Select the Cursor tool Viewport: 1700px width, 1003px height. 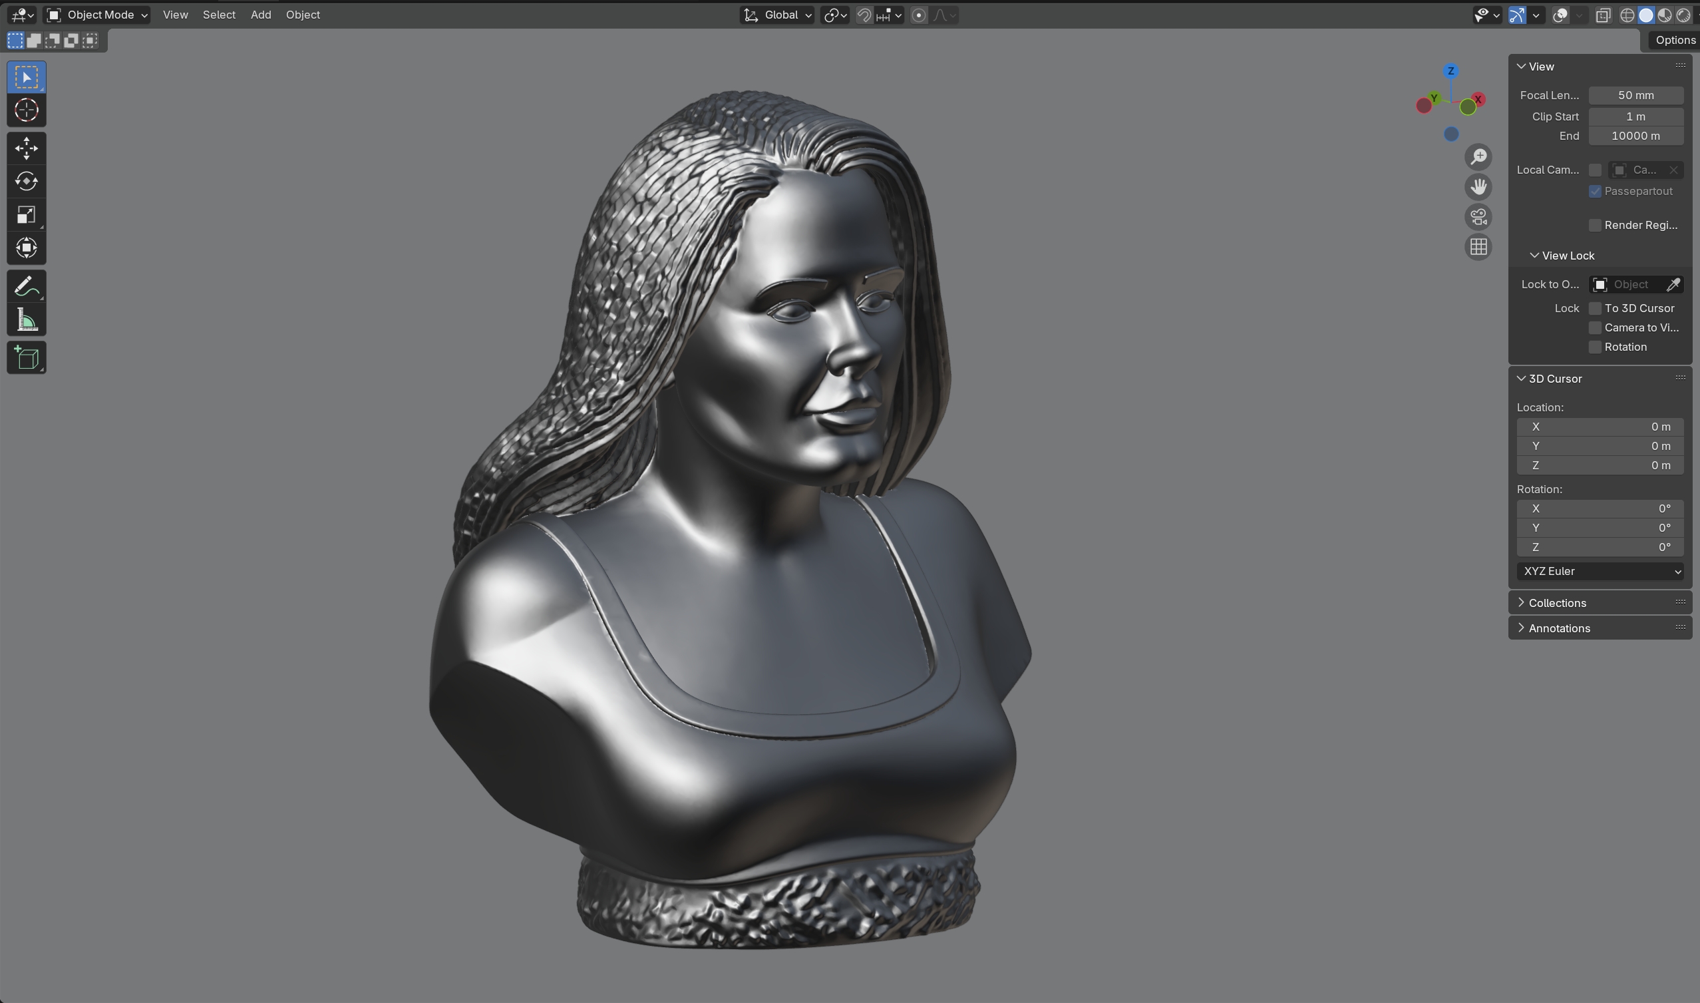tap(27, 110)
